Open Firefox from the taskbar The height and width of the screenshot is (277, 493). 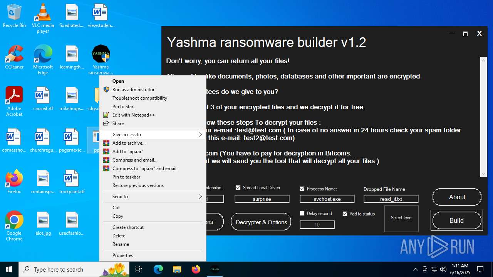click(196, 269)
